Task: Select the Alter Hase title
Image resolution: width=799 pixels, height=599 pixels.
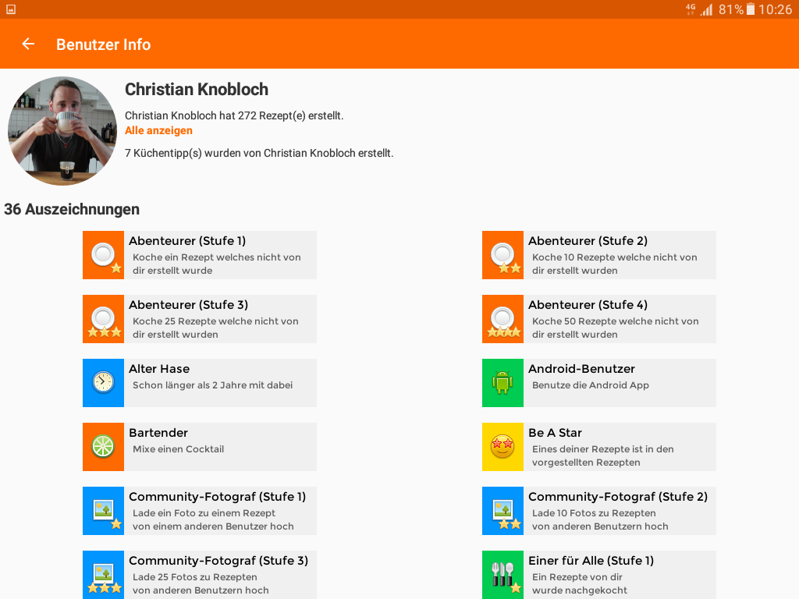Action: pyautogui.click(x=159, y=369)
